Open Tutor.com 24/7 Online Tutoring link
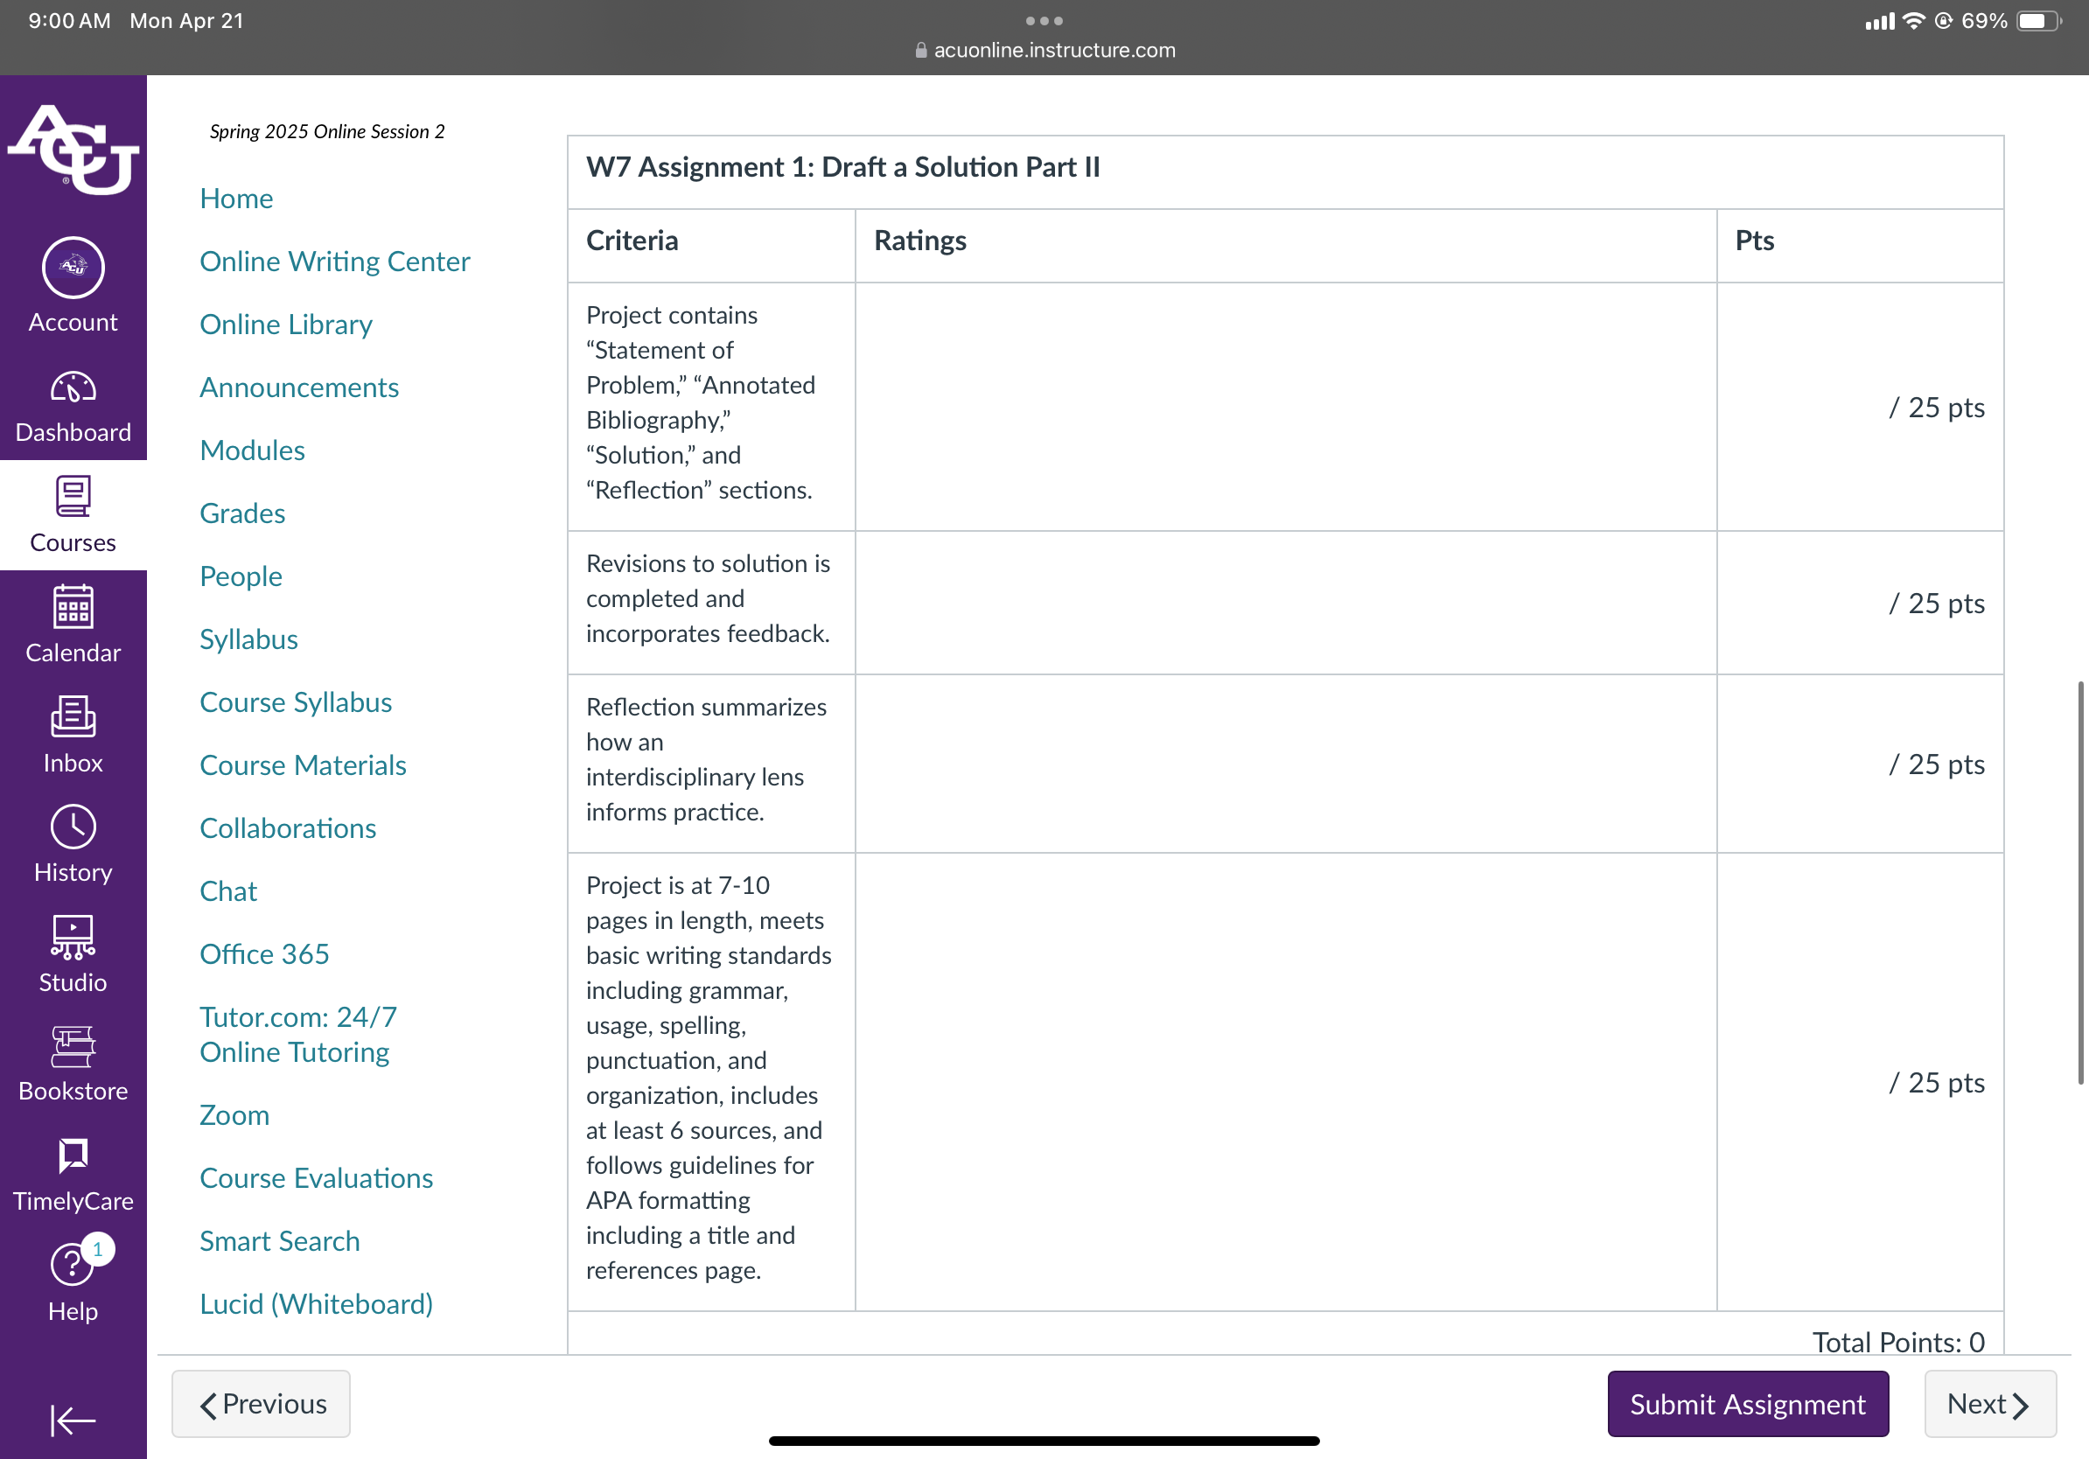Screen dimensions: 2089x1459 (298, 1034)
